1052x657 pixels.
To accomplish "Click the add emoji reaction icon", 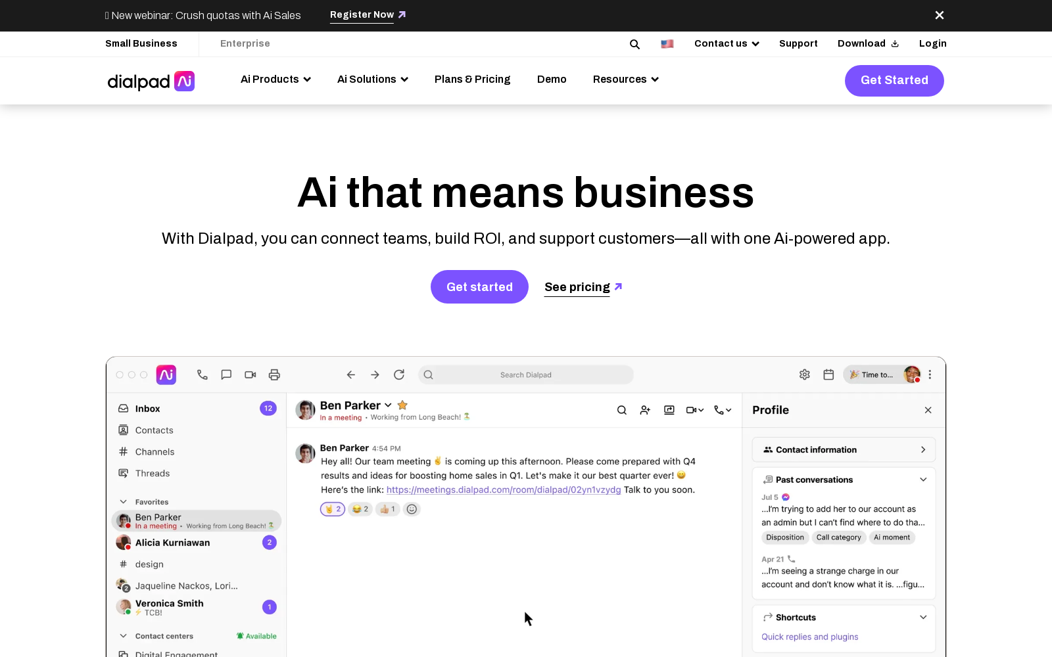I will pyautogui.click(x=412, y=509).
